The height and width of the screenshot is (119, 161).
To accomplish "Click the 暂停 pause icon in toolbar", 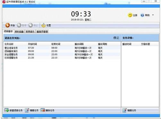I will point(19,25).
